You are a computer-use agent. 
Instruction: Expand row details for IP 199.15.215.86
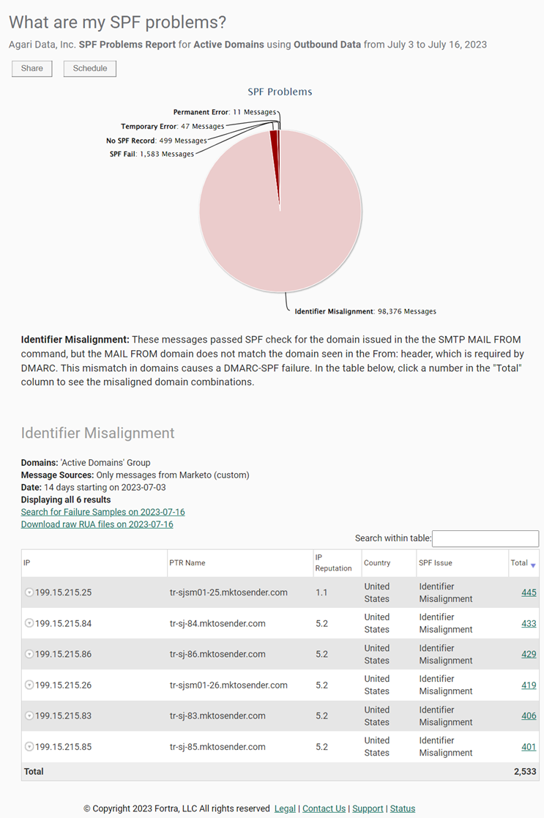29,654
